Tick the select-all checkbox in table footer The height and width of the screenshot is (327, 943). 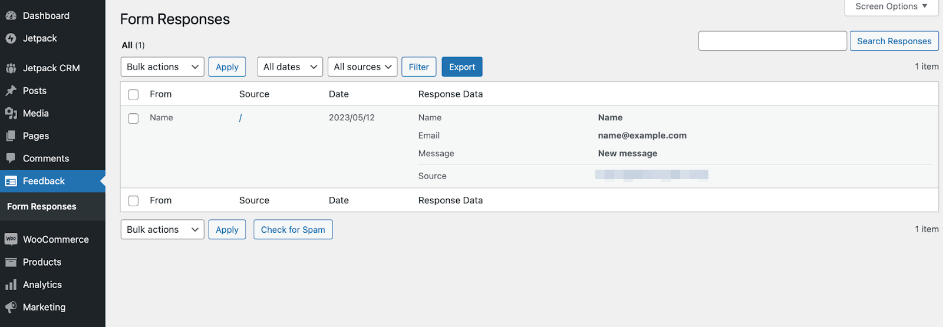[x=133, y=201]
